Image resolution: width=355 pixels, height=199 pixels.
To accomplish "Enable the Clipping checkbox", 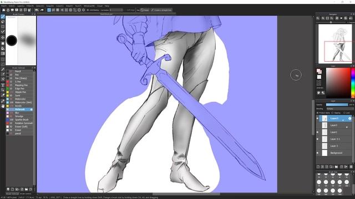I will click(x=332, y=113).
